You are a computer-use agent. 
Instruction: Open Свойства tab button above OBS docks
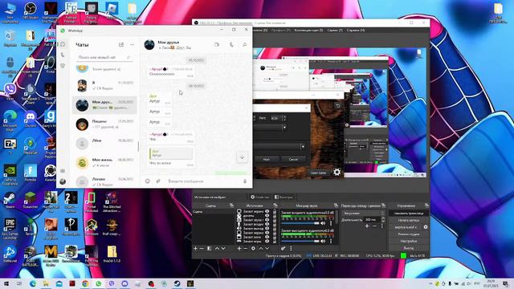coord(260,197)
